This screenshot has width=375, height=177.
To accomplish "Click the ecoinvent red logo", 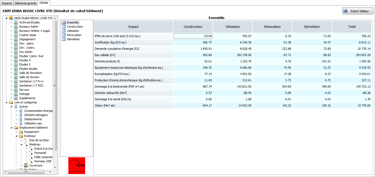I will (77, 165).
